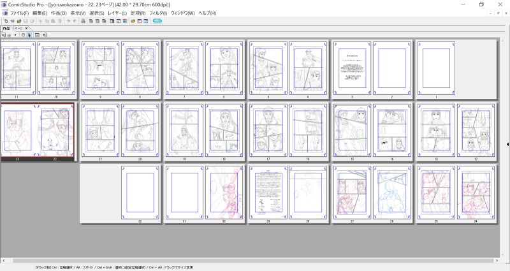Select page 21 thumbnail
Viewport: 510px width, 271px height.
(100, 130)
